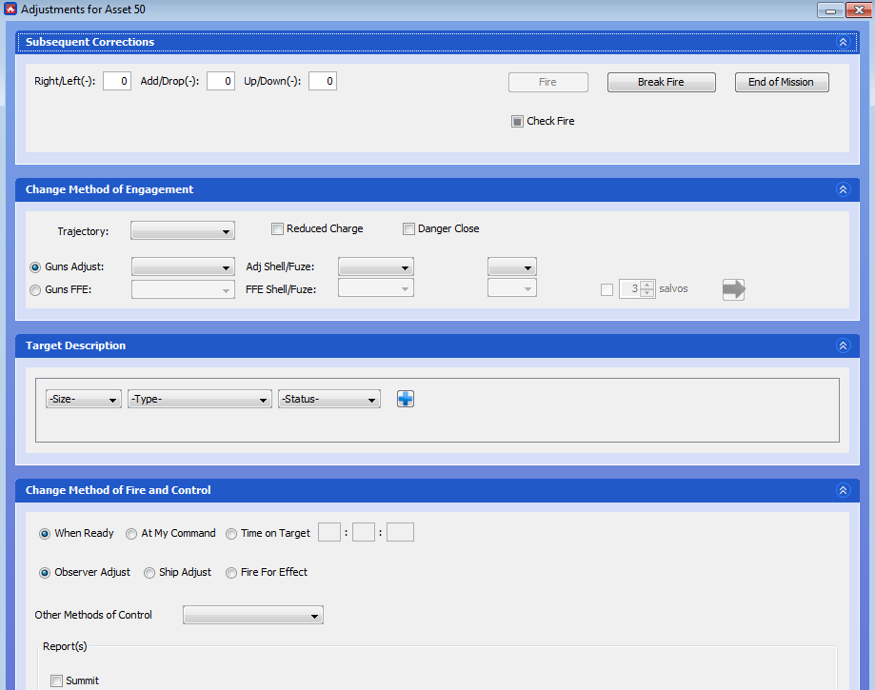Click the FFE Shell/Fuze: label

point(281,289)
